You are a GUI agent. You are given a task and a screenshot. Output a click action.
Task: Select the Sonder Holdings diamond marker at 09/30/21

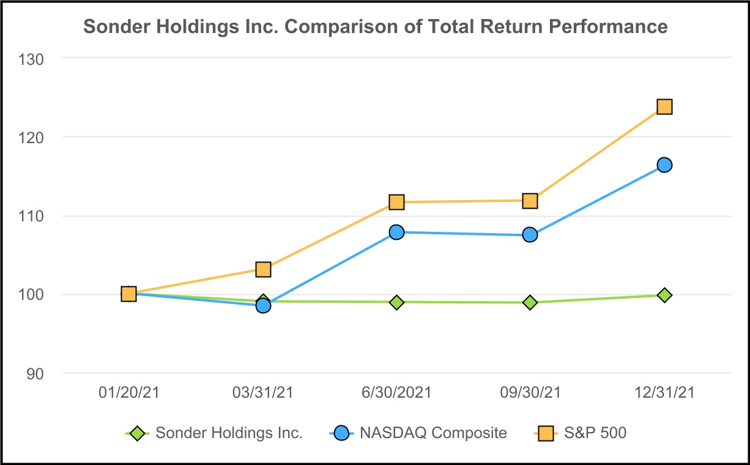click(530, 302)
